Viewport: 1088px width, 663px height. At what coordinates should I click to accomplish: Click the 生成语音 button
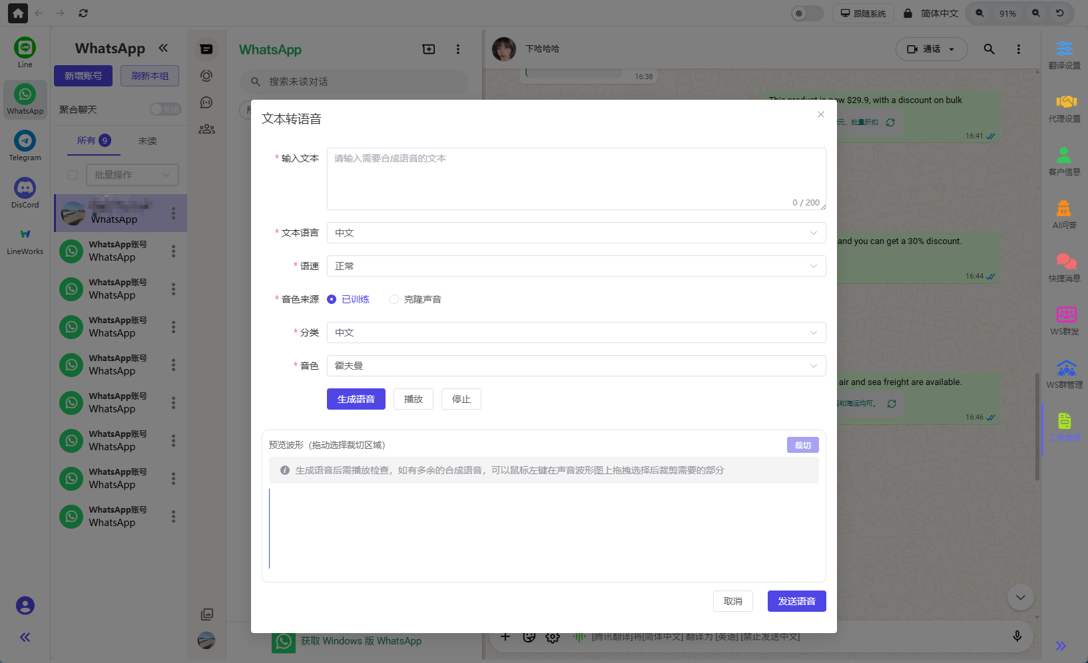pos(356,399)
